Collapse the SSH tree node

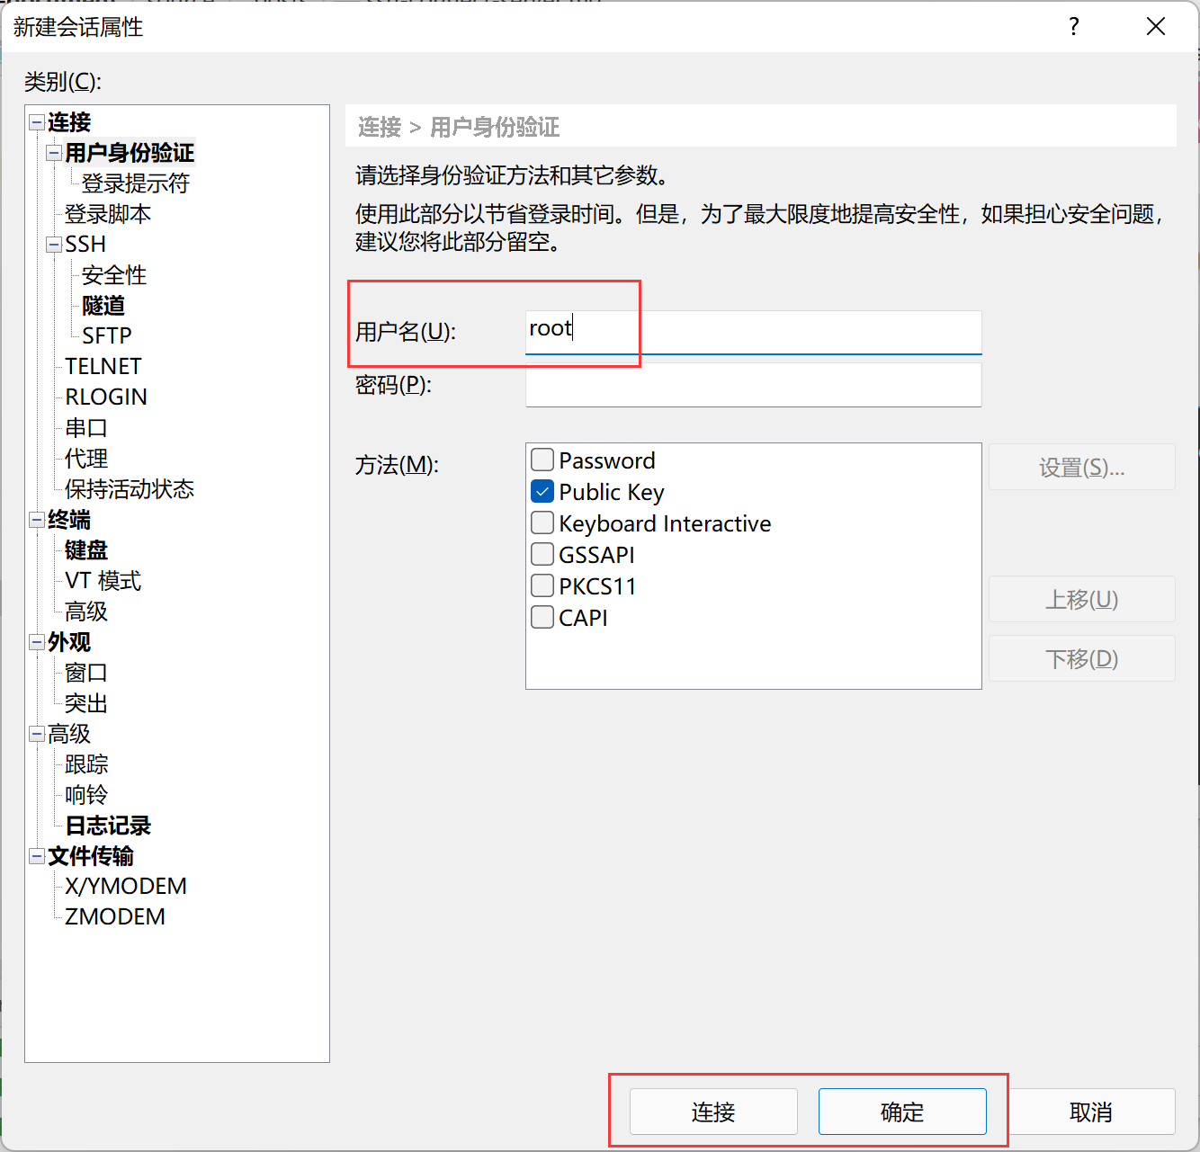[54, 245]
